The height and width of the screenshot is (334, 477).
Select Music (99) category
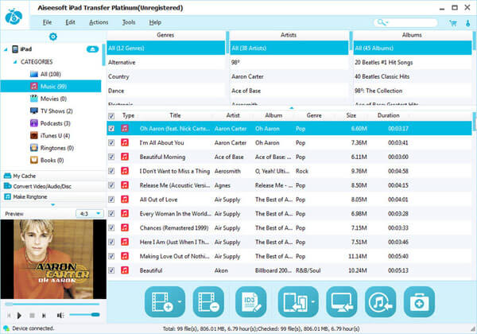(x=51, y=87)
